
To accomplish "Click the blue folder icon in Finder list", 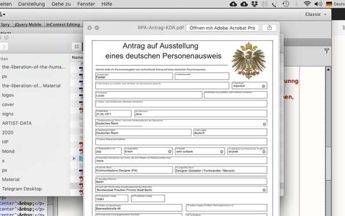I will coord(81,158).
